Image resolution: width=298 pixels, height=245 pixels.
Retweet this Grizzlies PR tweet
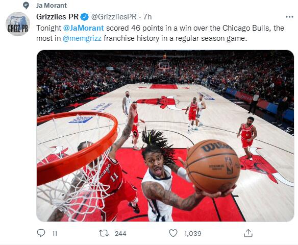coord(104,233)
